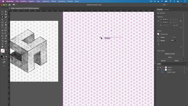188x106 pixels.
Task: Select the Rectangle tool
Action: tap(2, 22)
